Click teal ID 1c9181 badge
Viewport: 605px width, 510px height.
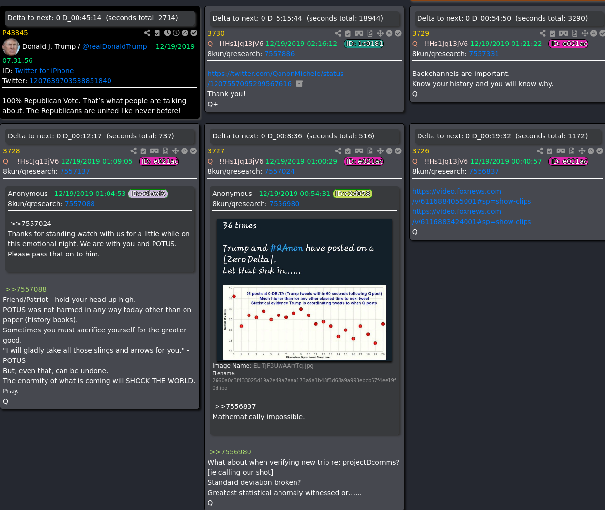point(364,44)
